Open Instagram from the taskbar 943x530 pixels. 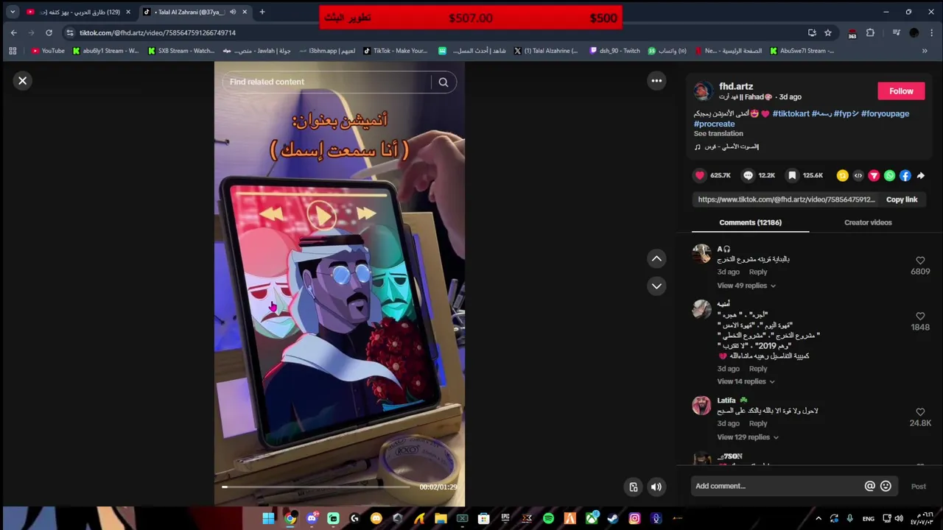coord(634,518)
